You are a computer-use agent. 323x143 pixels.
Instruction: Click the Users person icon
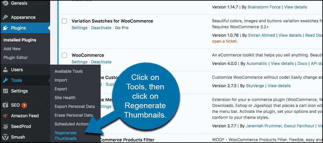pyautogui.click(x=5, y=70)
